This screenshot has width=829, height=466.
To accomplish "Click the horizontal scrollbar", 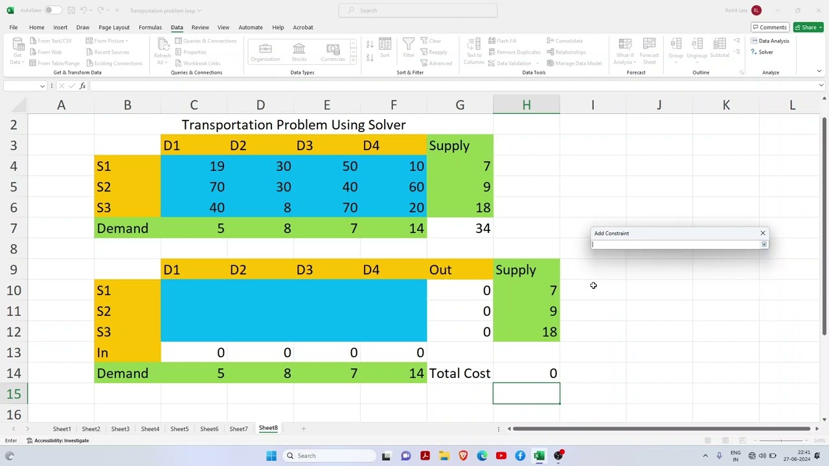I will (662, 428).
